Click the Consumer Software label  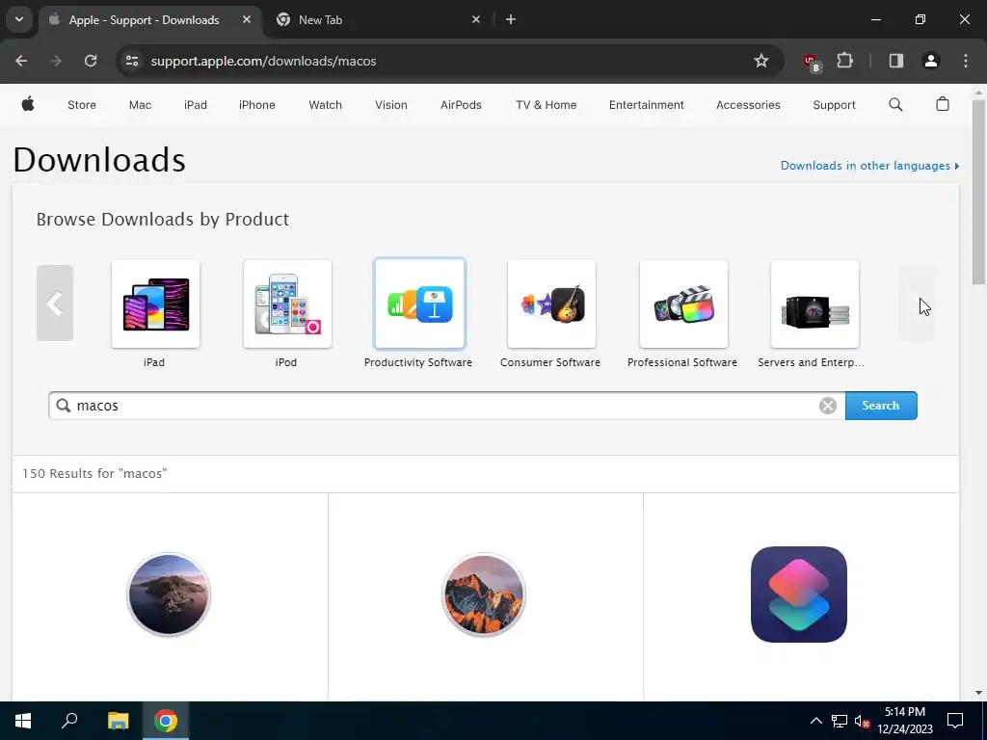click(550, 362)
